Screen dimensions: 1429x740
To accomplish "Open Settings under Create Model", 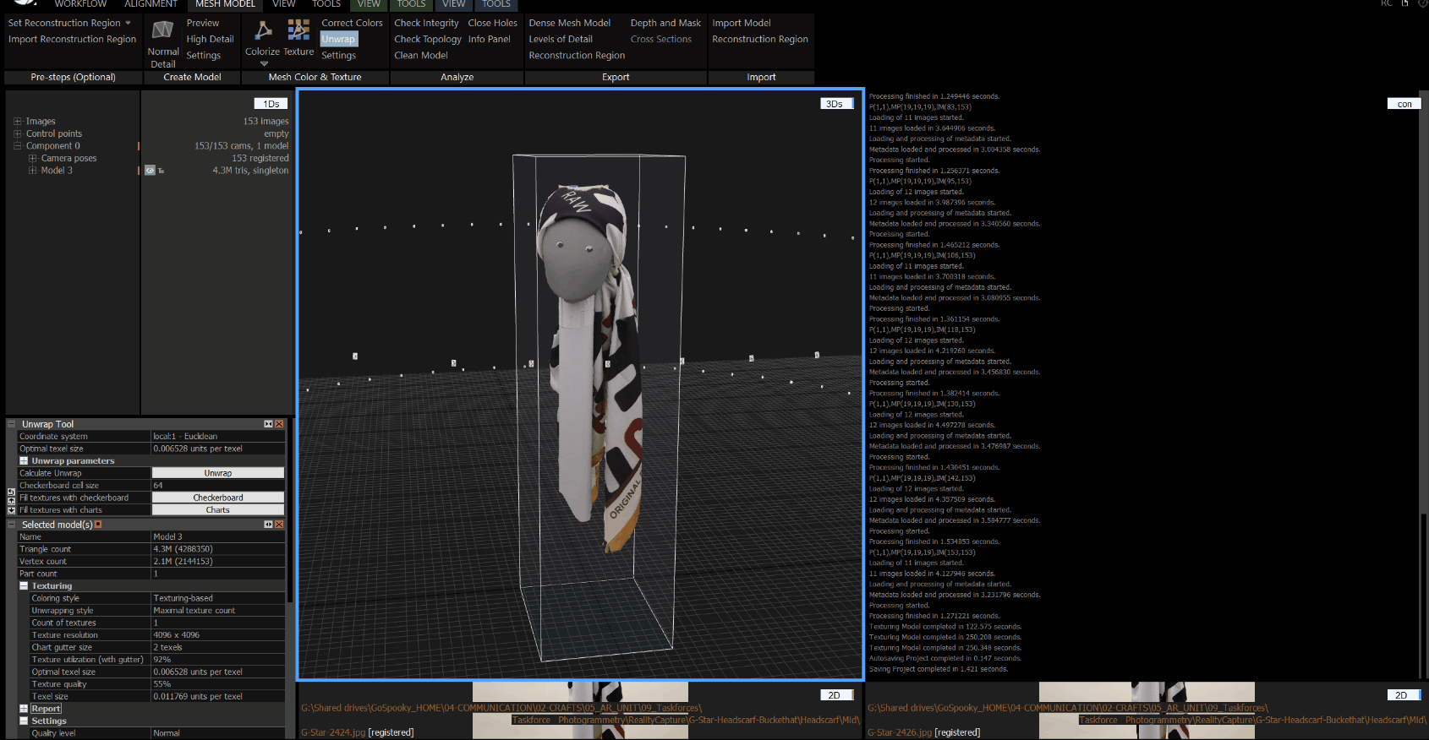I will pos(203,56).
